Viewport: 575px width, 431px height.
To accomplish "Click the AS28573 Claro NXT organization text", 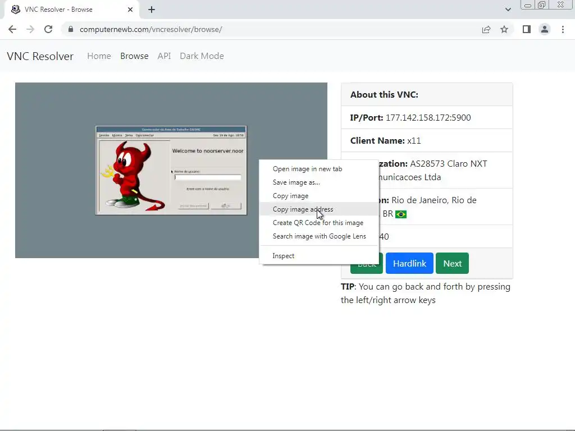I will click(448, 164).
